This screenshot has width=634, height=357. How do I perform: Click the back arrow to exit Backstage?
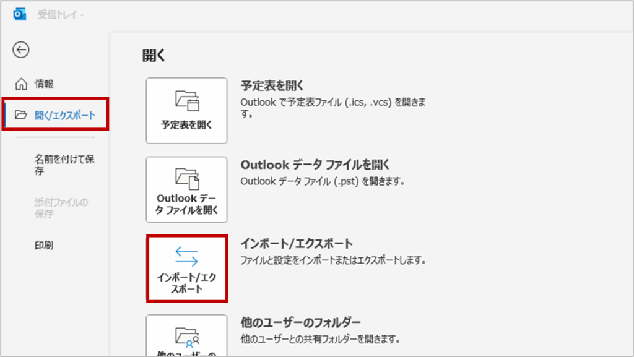click(x=21, y=50)
